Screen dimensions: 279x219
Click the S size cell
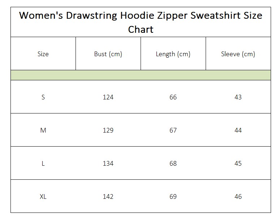pos(43,97)
